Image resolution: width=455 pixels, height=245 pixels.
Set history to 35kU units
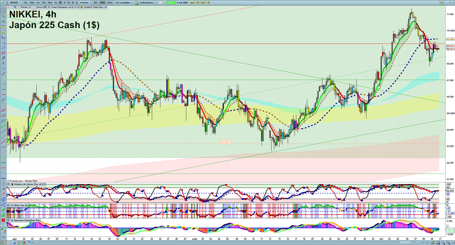109,3
